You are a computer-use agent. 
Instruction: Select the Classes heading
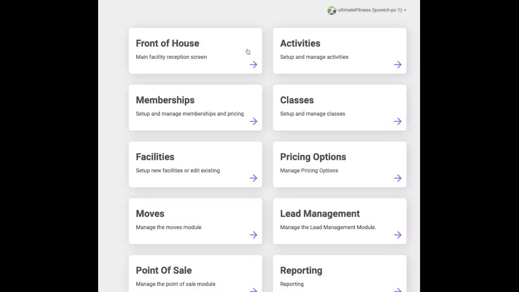point(297,100)
